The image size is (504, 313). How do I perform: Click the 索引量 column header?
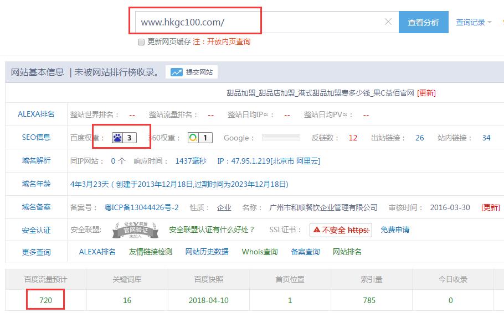[371, 279]
